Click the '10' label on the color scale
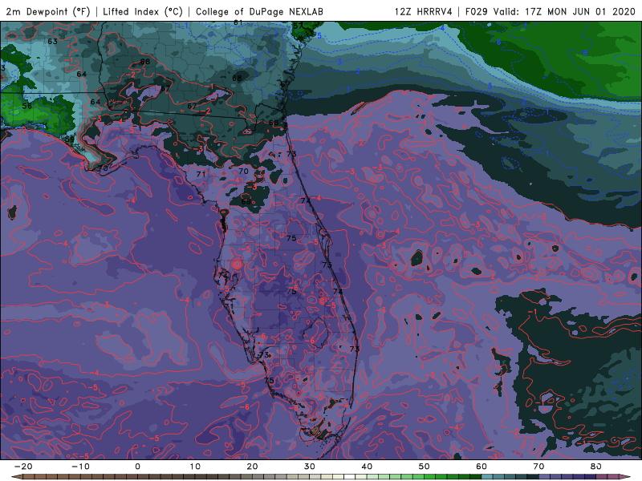 coord(195,467)
